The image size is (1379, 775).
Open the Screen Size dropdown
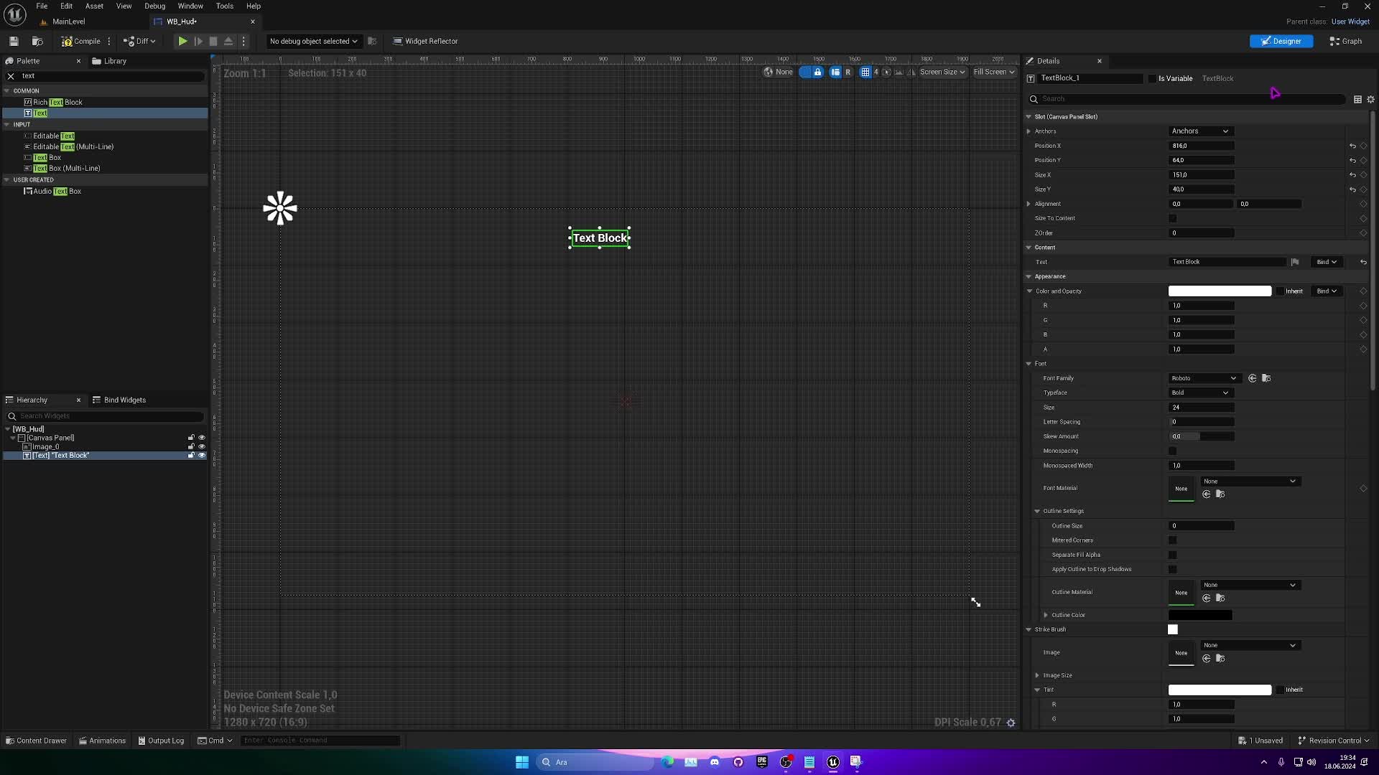coord(942,72)
